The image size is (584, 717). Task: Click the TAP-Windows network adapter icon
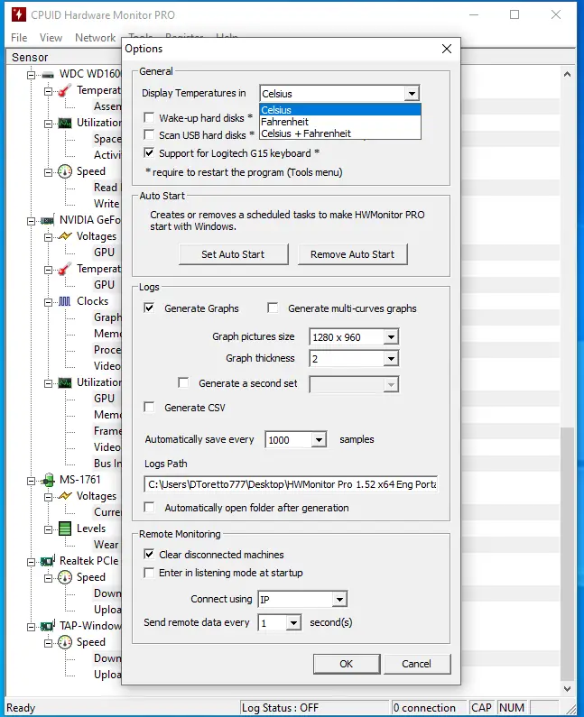pyautogui.click(x=48, y=626)
